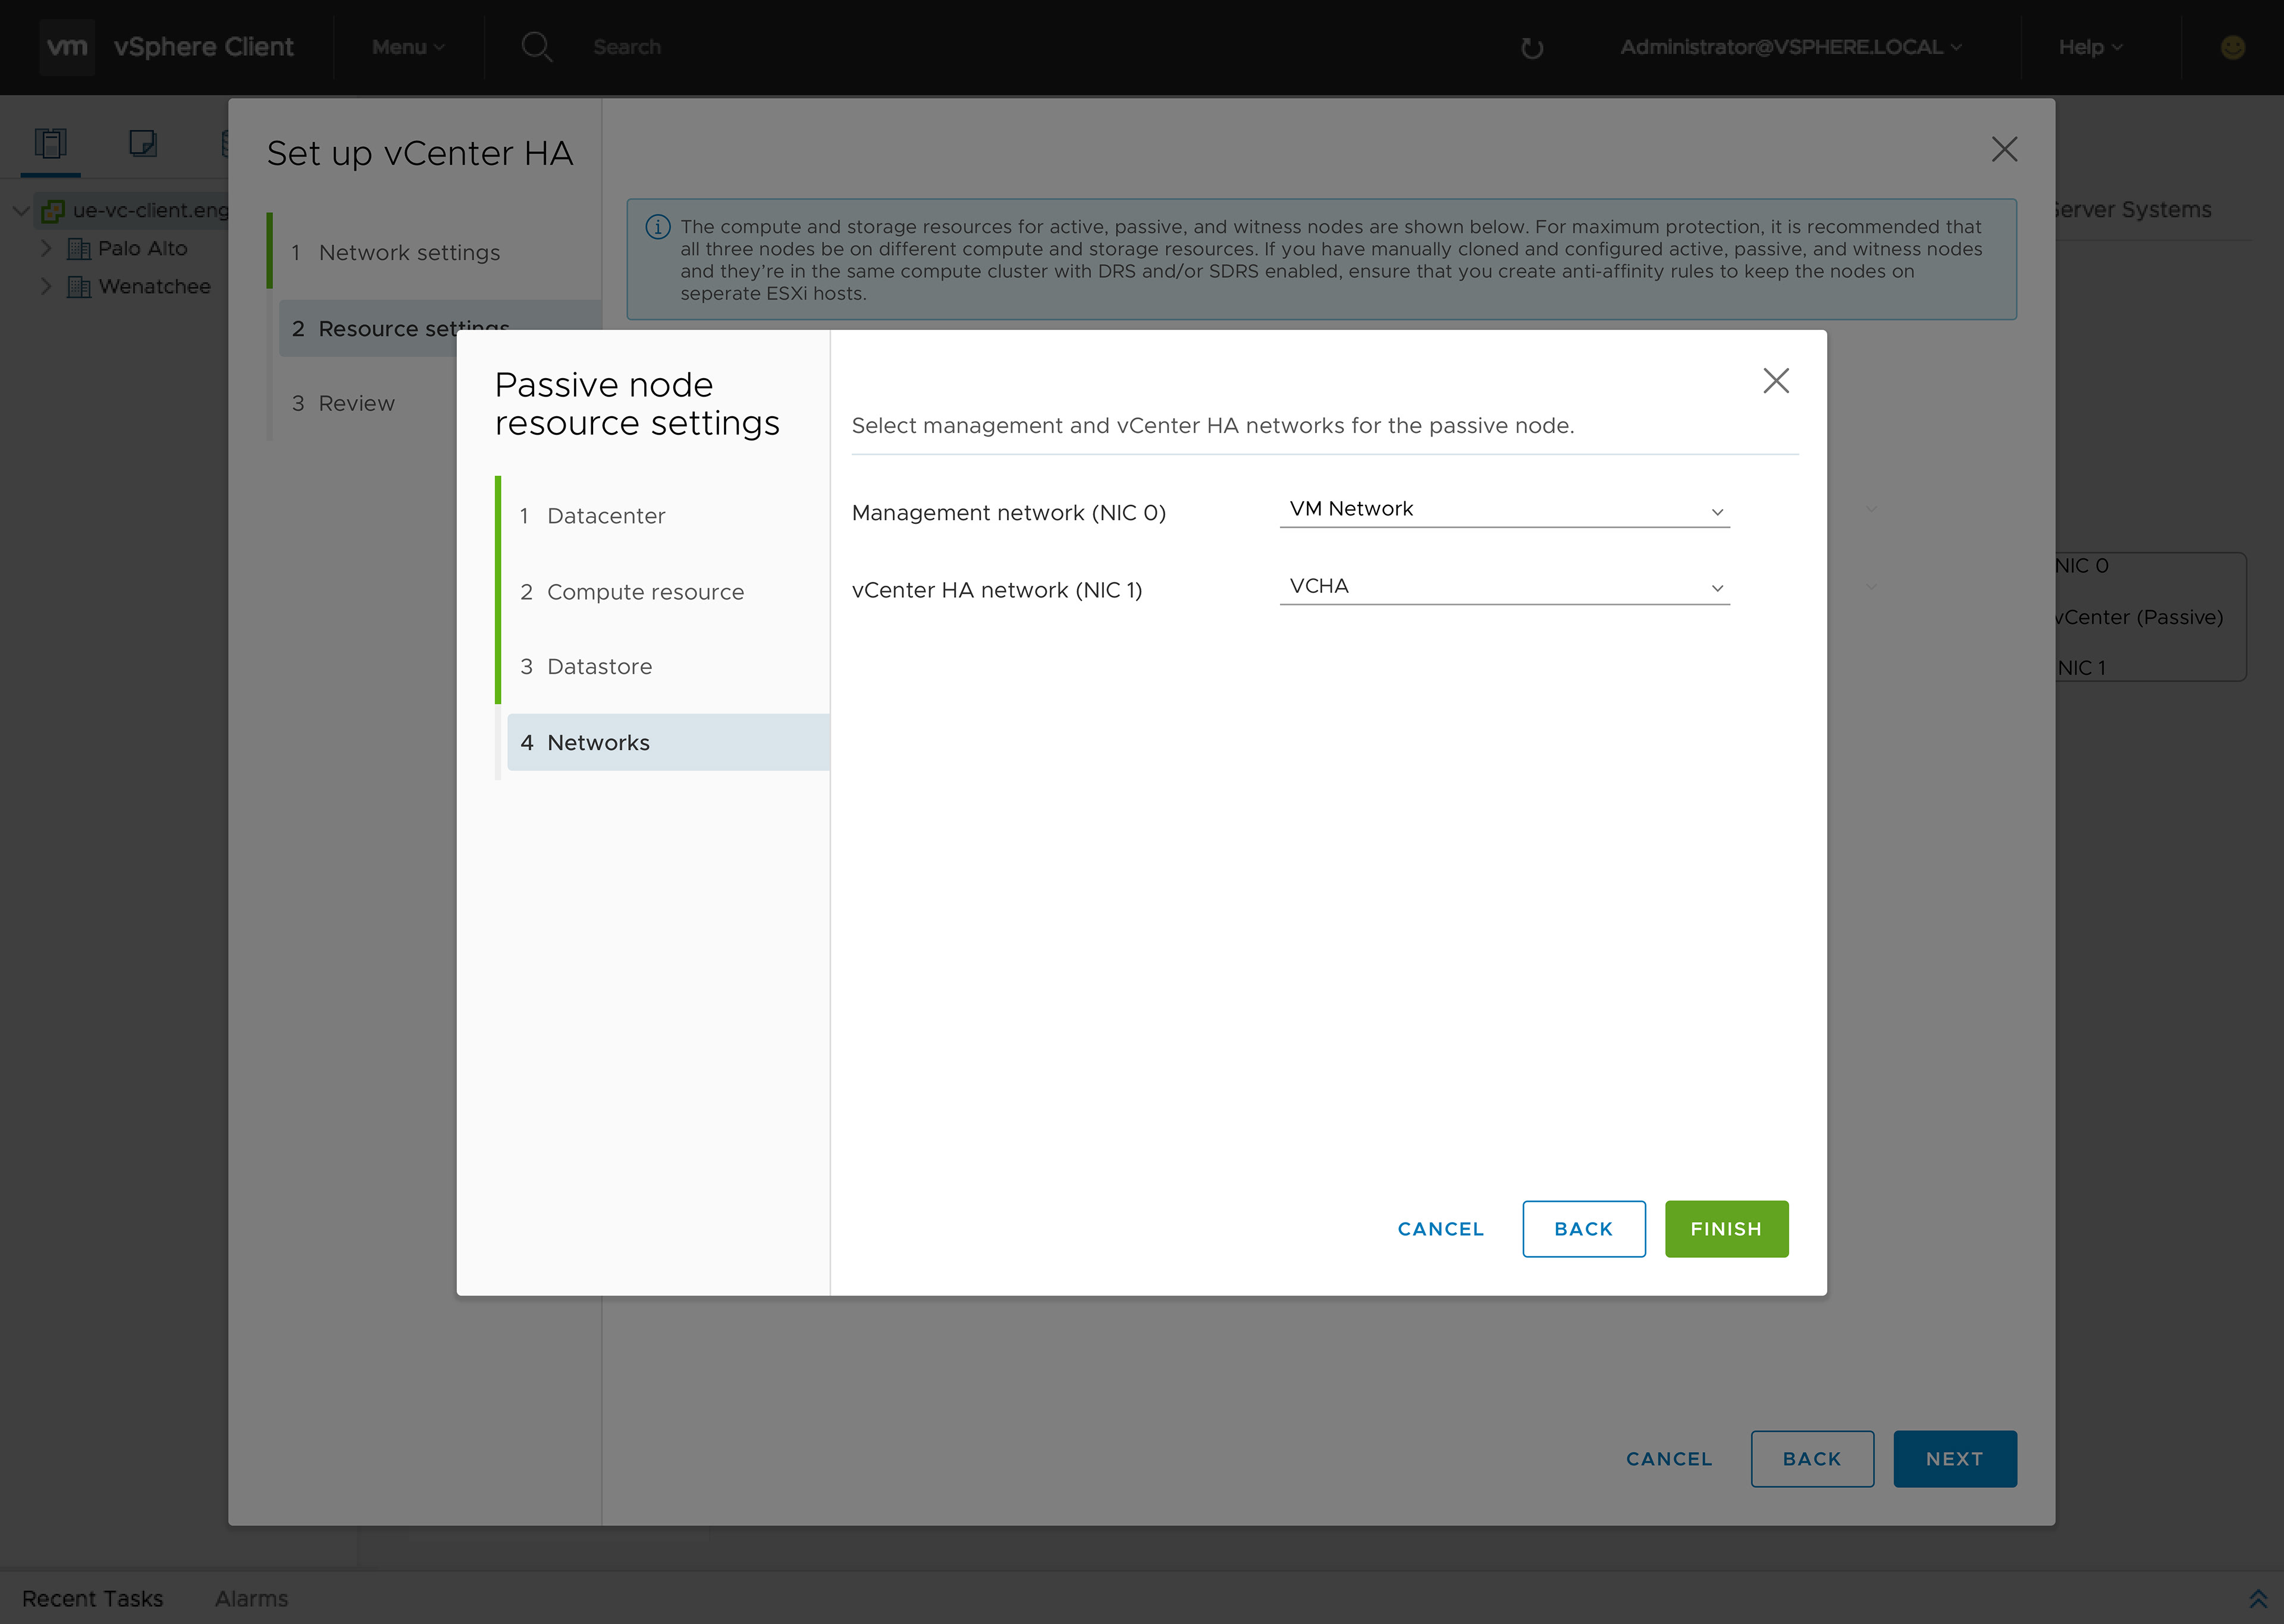Open the Management network (NIC 0) dropdown
Image resolution: width=2284 pixels, height=1624 pixels.
point(1504,510)
